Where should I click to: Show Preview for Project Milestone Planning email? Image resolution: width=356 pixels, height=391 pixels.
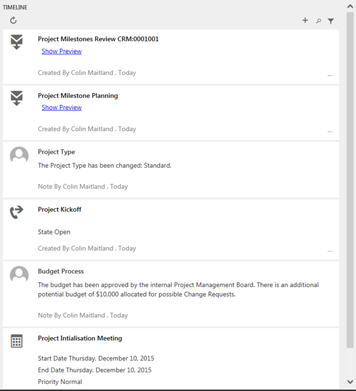click(62, 108)
